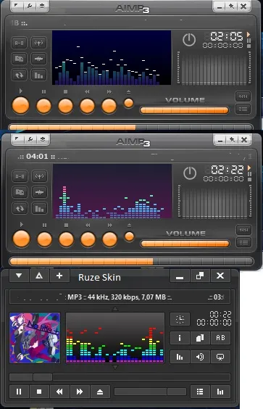Expand the down arrow below Ruze Skin visualizer
The image size is (263, 409).
click(x=115, y=367)
